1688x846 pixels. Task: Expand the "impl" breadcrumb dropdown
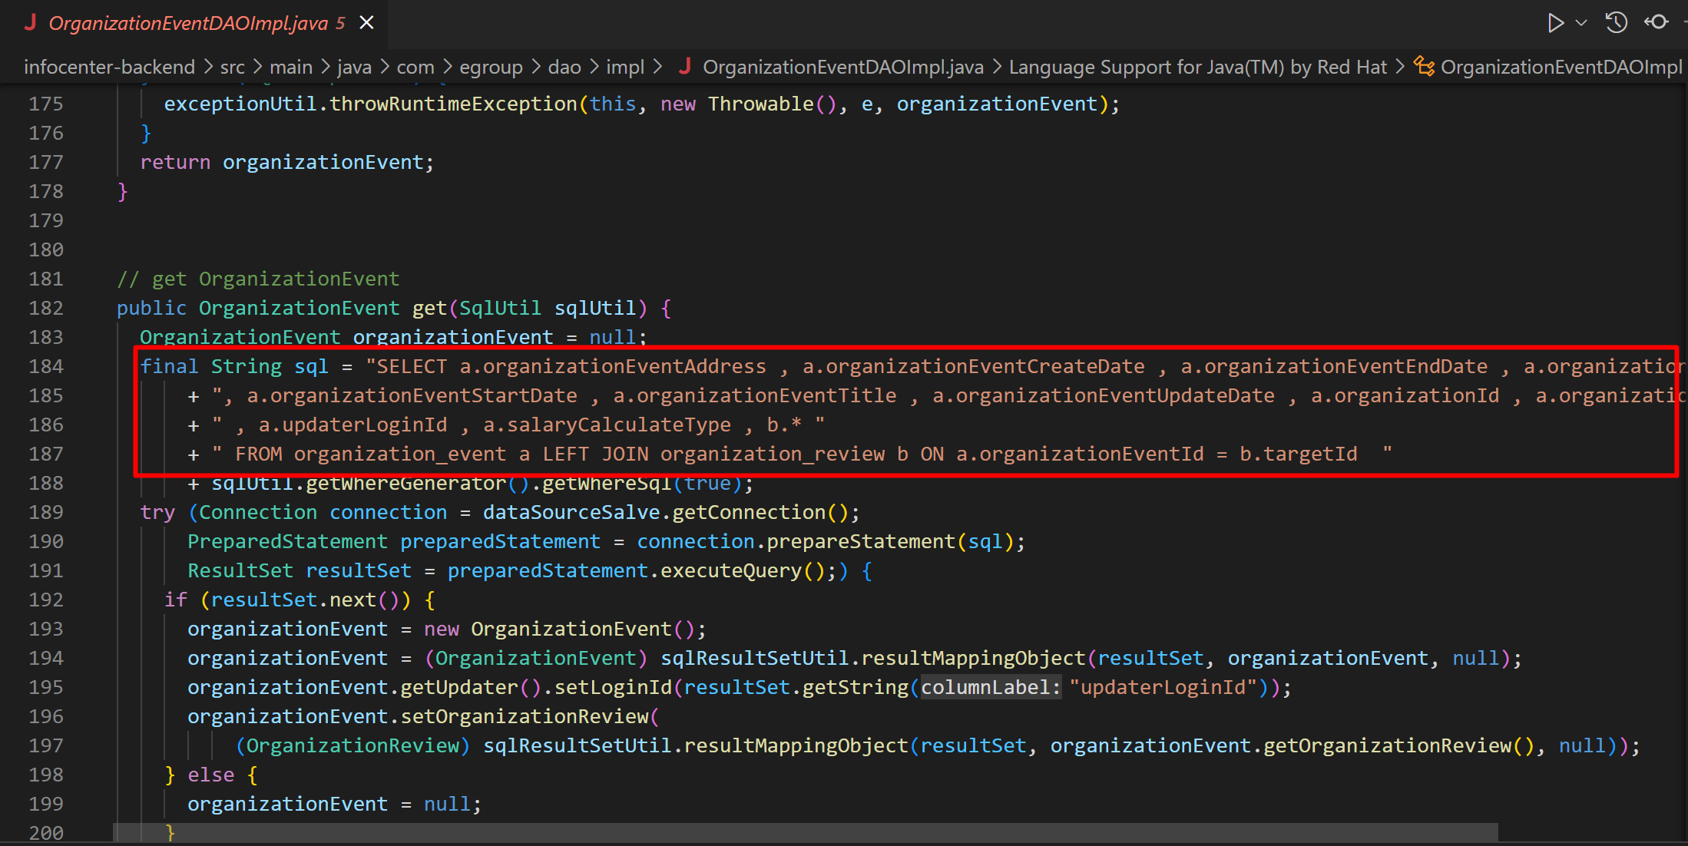click(624, 67)
